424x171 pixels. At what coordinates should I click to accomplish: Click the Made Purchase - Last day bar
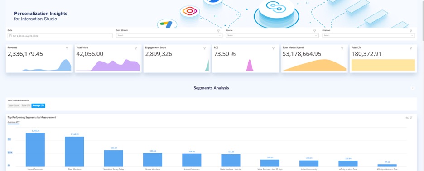coord(231,161)
